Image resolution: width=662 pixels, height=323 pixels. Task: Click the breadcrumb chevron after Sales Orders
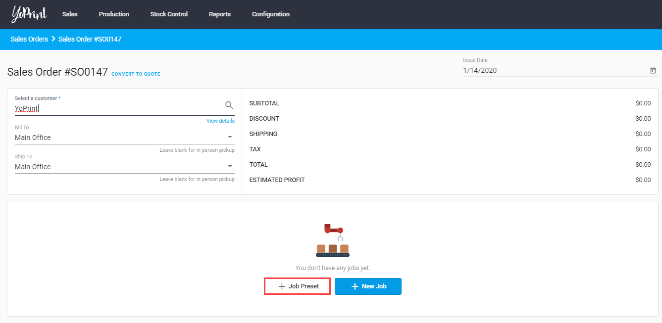click(x=53, y=39)
